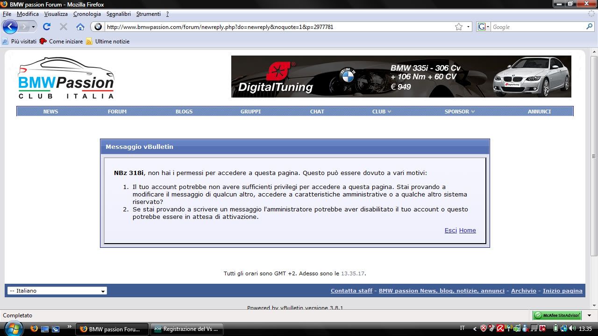Go to the browser home page icon
Viewport: 598px width, 336px height.
click(80, 27)
